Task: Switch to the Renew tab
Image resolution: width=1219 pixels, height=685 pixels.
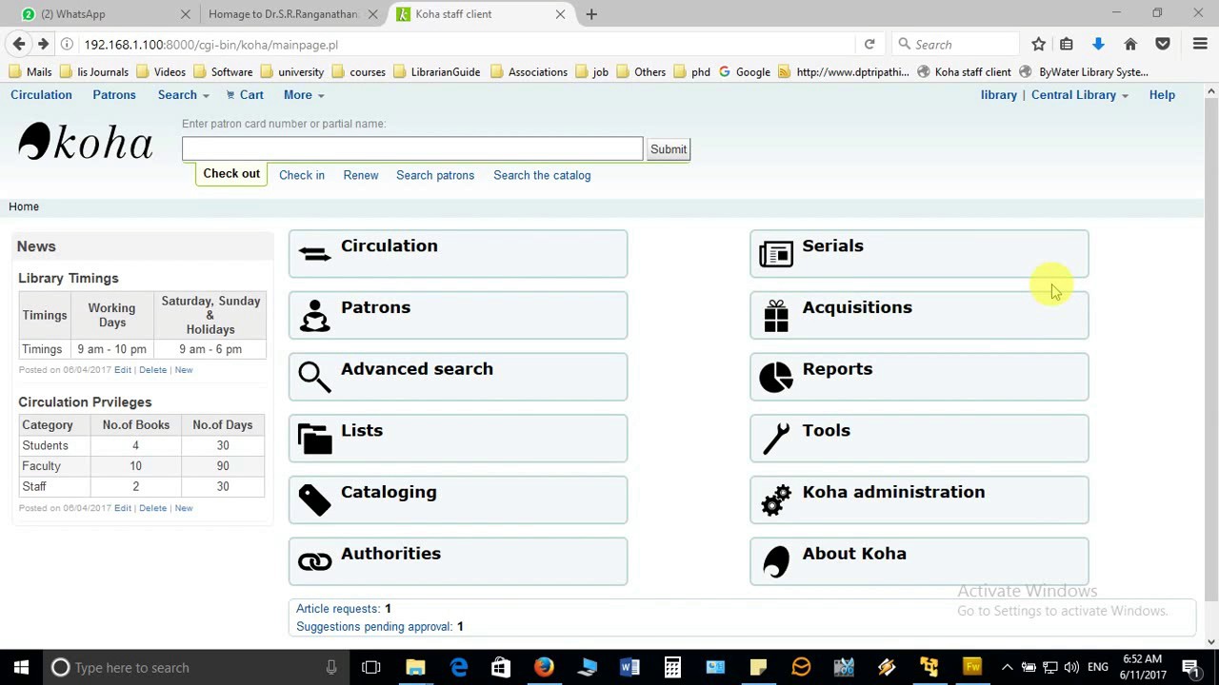Action: [x=361, y=175]
